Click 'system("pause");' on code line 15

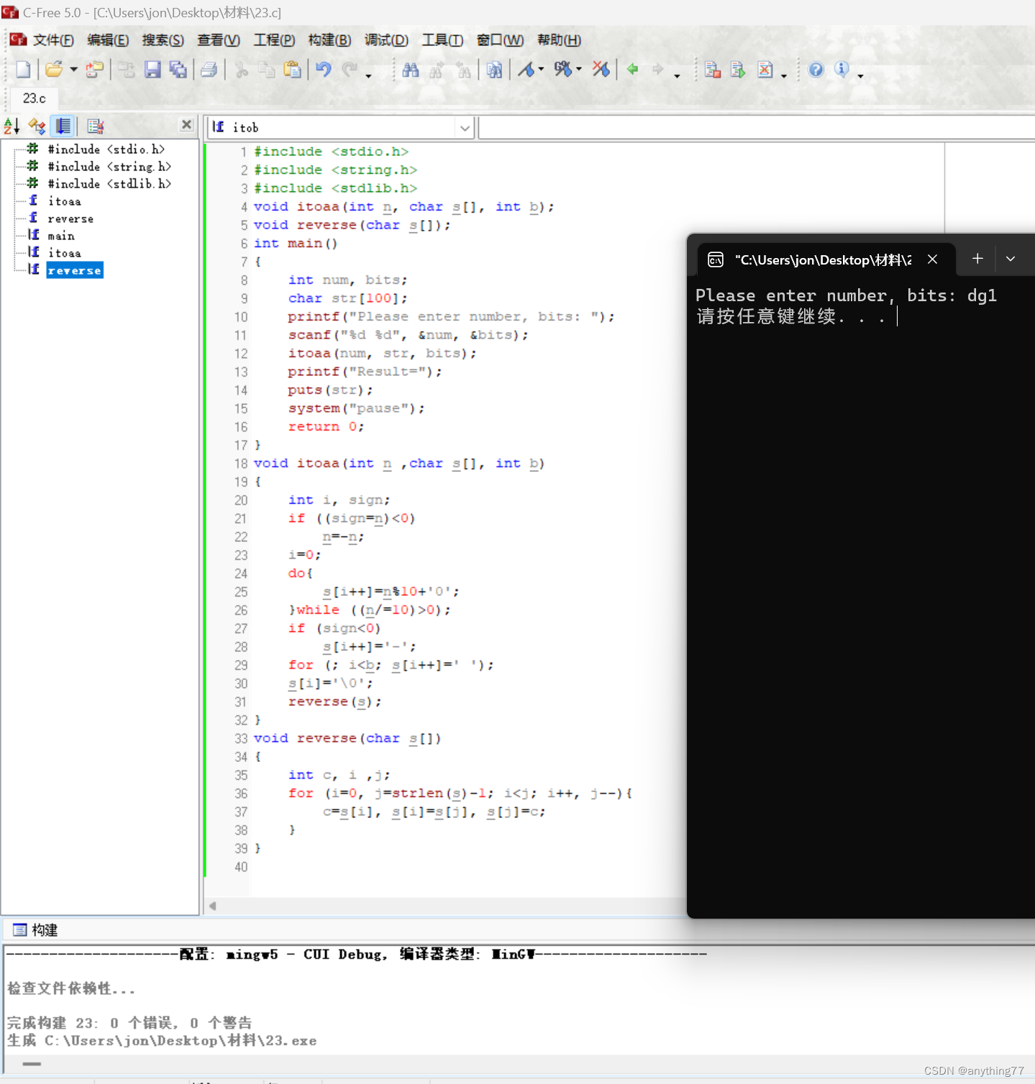coord(356,408)
